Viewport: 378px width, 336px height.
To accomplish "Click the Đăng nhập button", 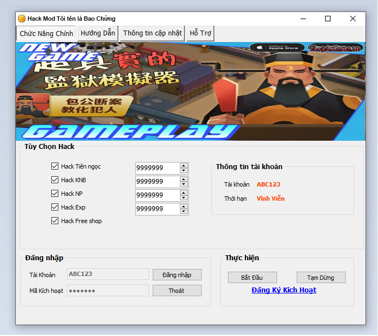I will pyautogui.click(x=177, y=275).
